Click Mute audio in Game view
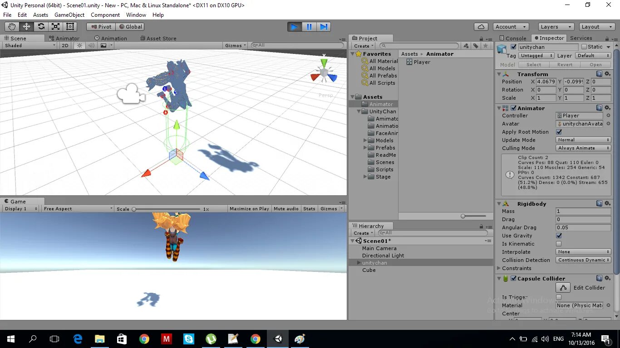The width and height of the screenshot is (620, 348). (286, 209)
